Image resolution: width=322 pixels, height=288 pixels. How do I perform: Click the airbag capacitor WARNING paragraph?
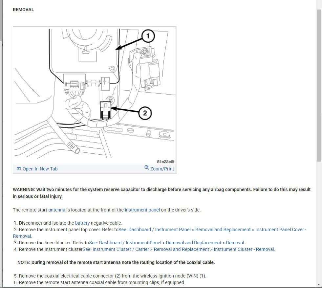(x=161, y=193)
